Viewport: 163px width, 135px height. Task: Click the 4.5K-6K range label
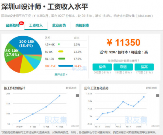[50, 44]
